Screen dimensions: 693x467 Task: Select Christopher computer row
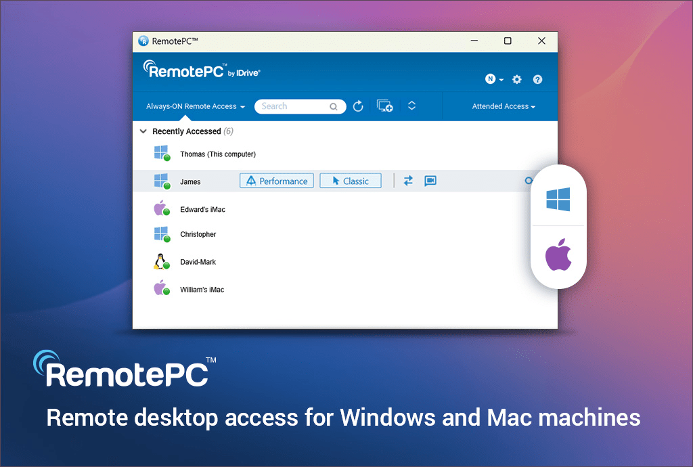coord(344,234)
